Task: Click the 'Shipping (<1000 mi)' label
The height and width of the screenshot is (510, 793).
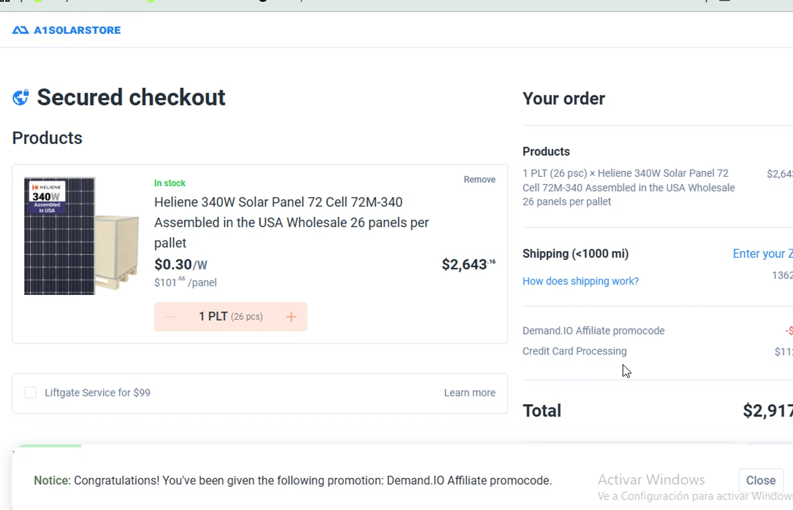Action: point(576,254)
